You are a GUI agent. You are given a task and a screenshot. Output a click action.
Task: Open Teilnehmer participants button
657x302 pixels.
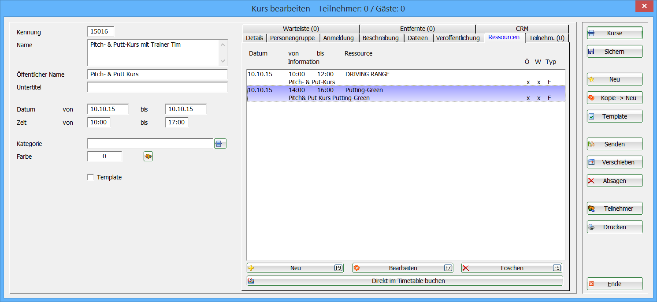coord(614,209)
